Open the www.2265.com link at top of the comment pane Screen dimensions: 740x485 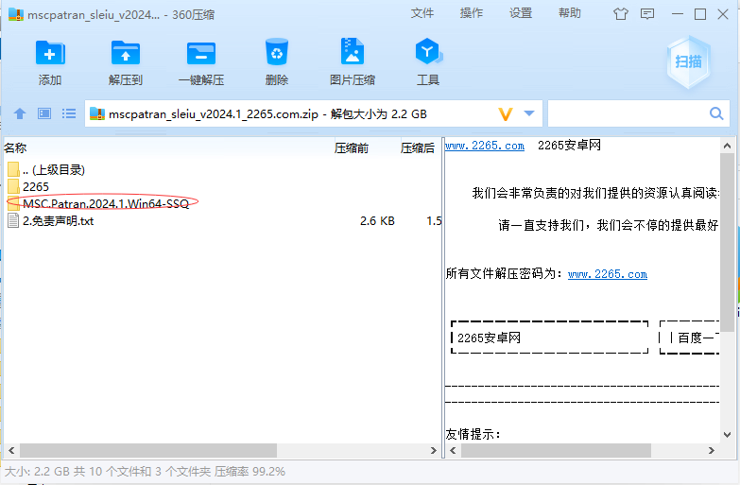[x=485, y=146]
